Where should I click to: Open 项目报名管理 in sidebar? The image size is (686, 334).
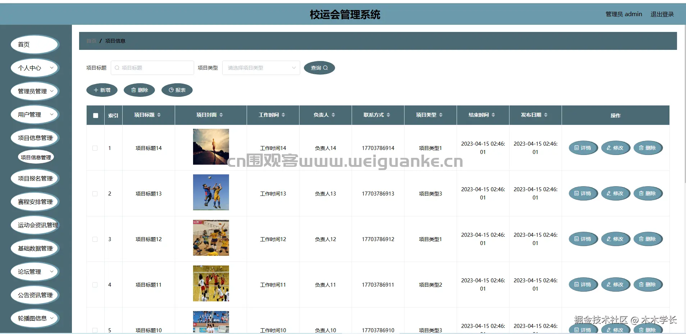click(x=35, y=178)
